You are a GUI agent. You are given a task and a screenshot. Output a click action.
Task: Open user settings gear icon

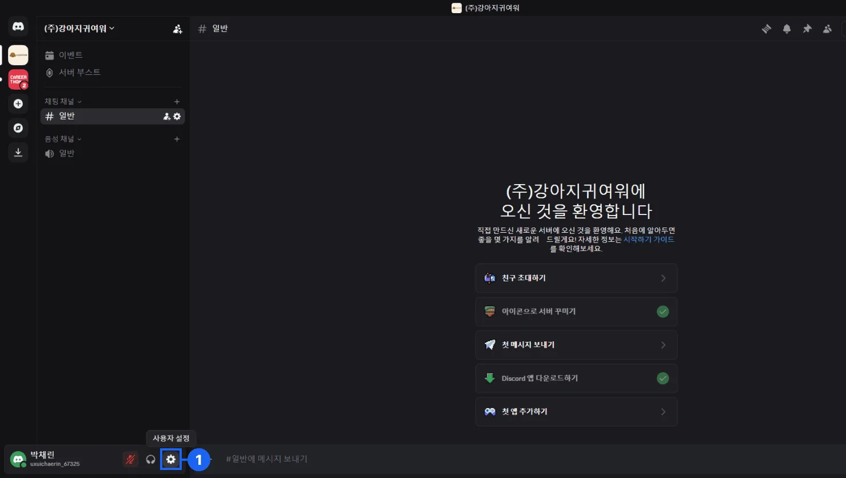point(171,459)
